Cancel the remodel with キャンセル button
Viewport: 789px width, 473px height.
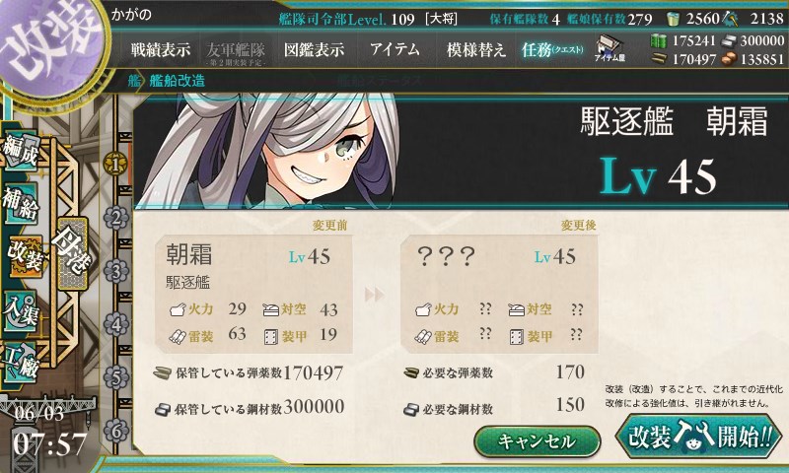click(x=538, y=441)
